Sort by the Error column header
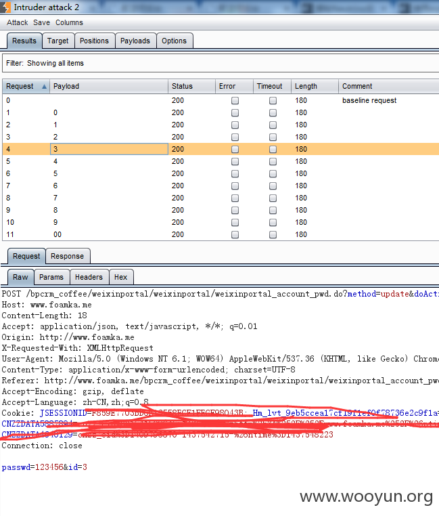Screen dimensions: 439x516 pos(234,86)
